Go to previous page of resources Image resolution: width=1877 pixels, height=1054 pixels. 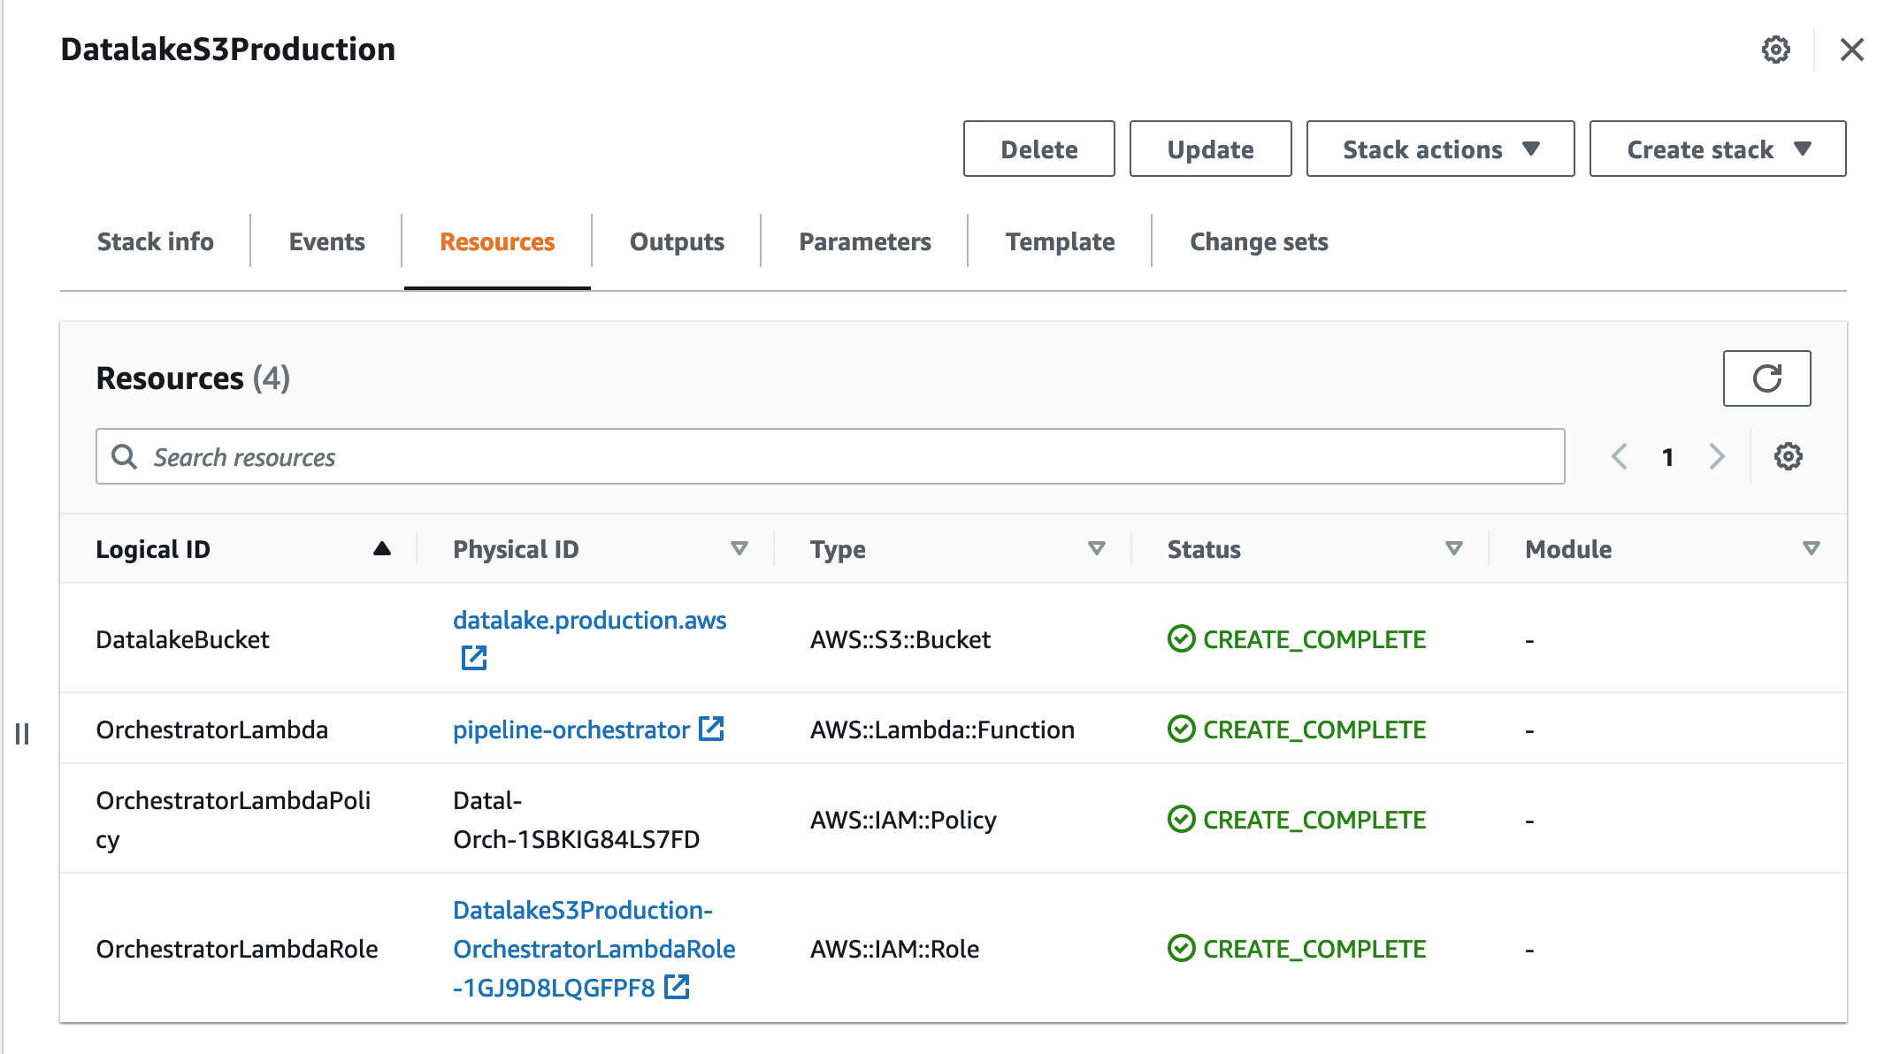click(1620, 456)
